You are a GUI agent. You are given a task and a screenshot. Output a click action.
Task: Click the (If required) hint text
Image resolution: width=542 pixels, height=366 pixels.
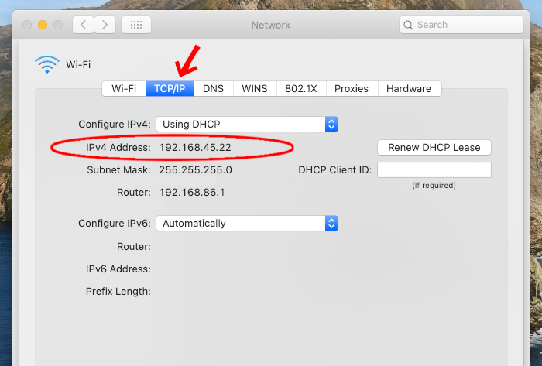[x=434, y=186]
